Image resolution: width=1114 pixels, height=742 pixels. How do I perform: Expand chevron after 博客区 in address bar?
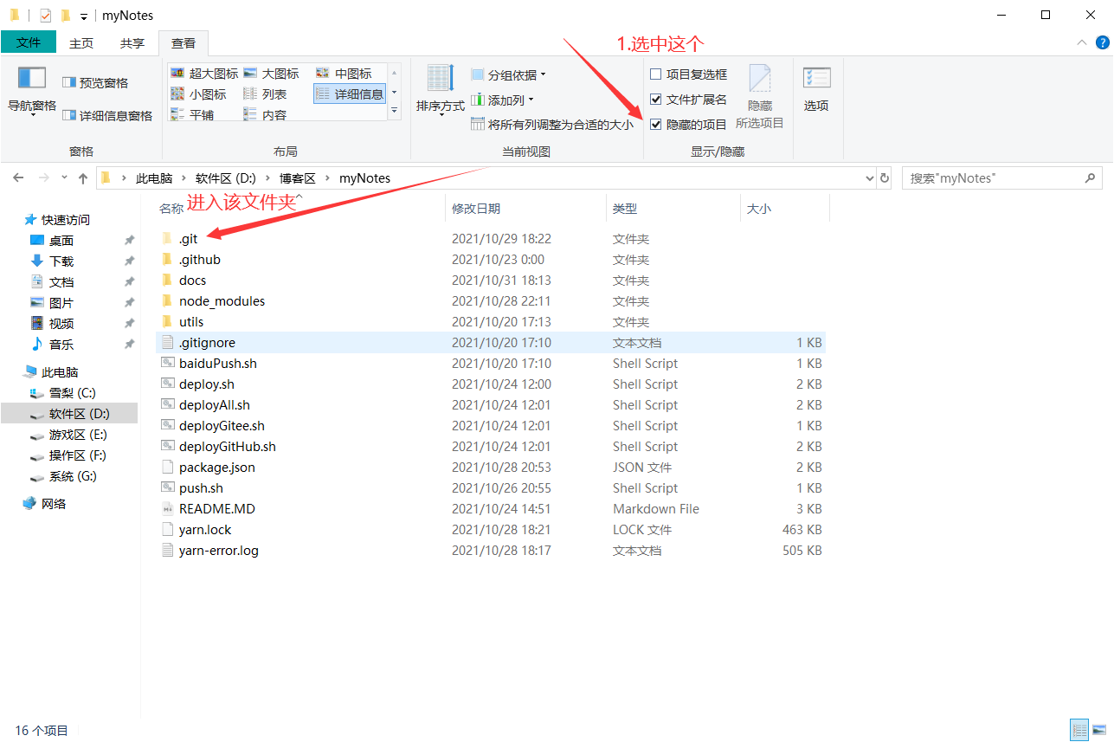click(328, 178)
